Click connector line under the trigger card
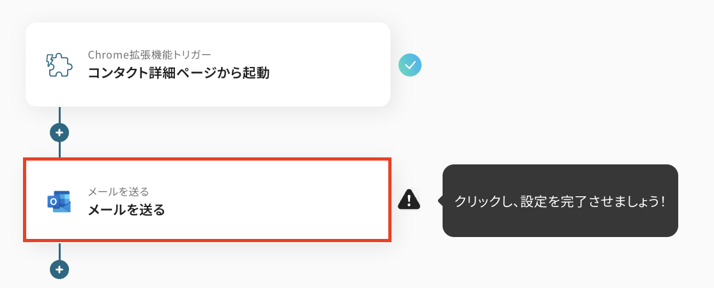Viewport: 714px width, 288px height. tap(59, 115)
